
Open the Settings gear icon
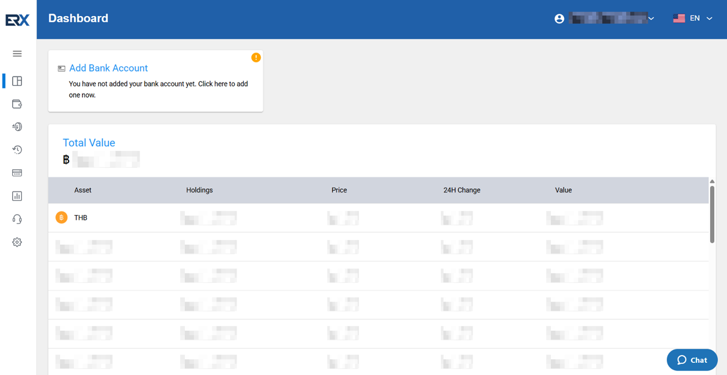[17, 242]
